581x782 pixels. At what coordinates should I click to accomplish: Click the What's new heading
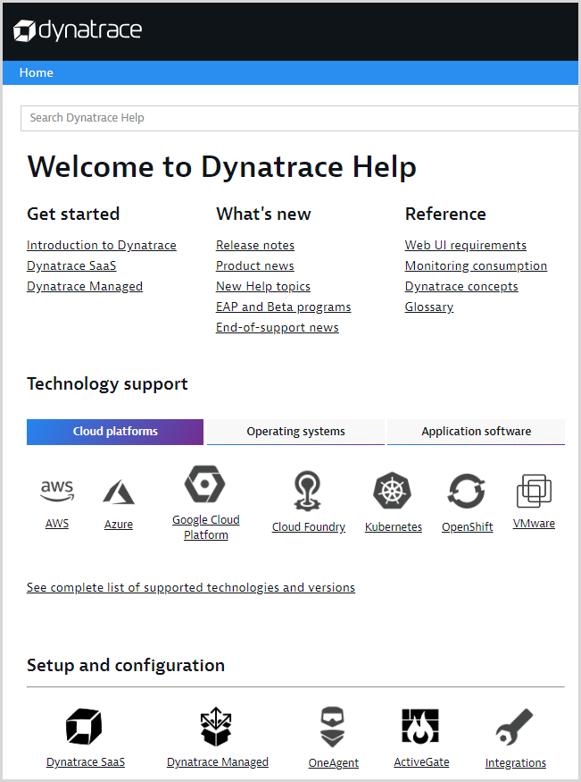click(263, 214)
